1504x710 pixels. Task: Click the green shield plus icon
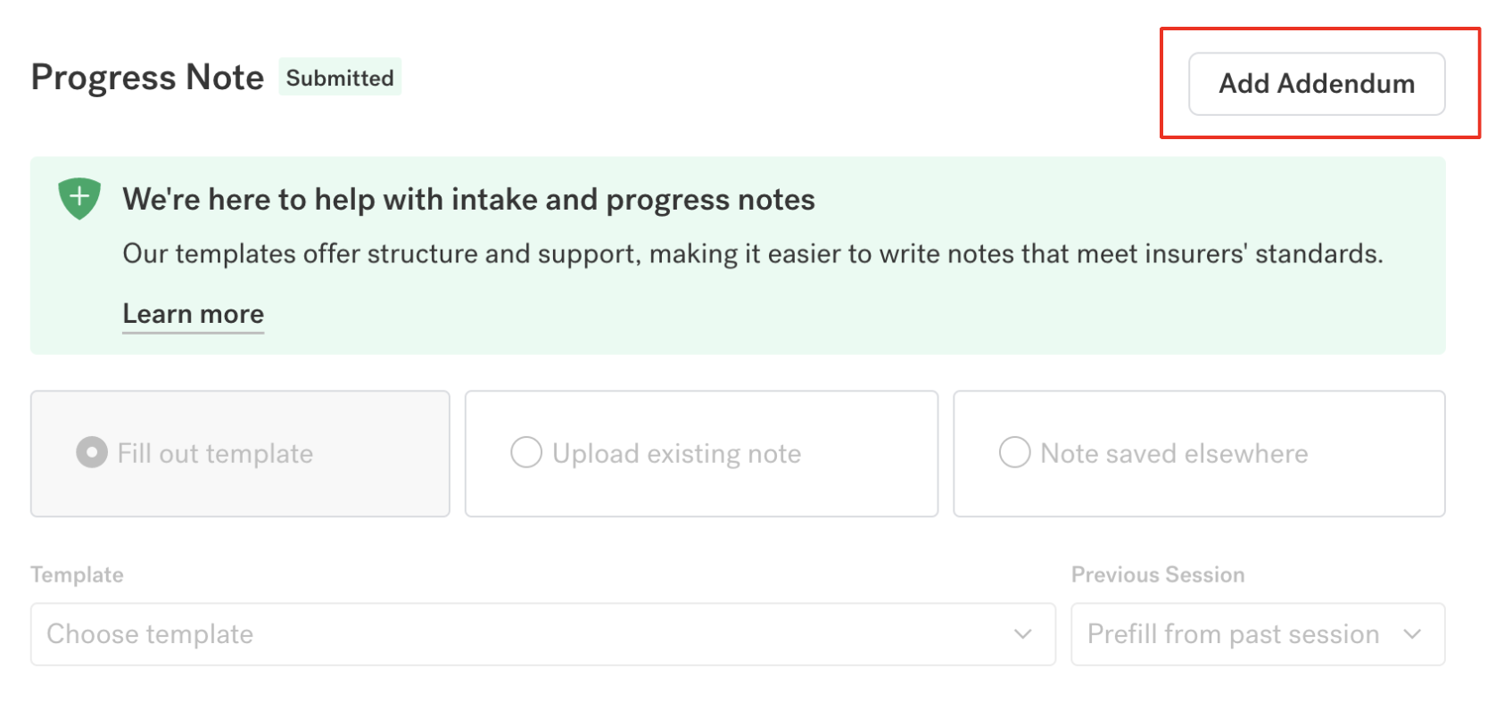coord(79,197)
